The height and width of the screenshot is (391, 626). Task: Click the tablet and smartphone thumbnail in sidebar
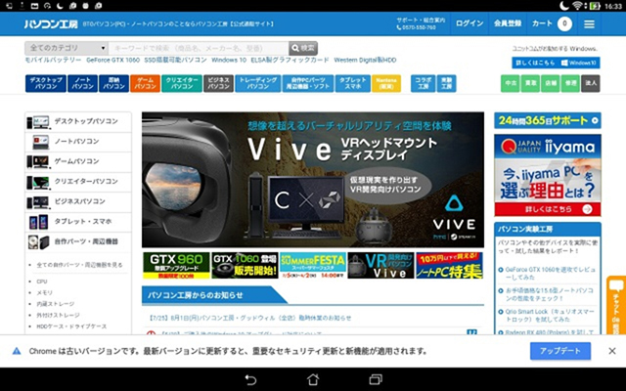(x=38, y=222)
